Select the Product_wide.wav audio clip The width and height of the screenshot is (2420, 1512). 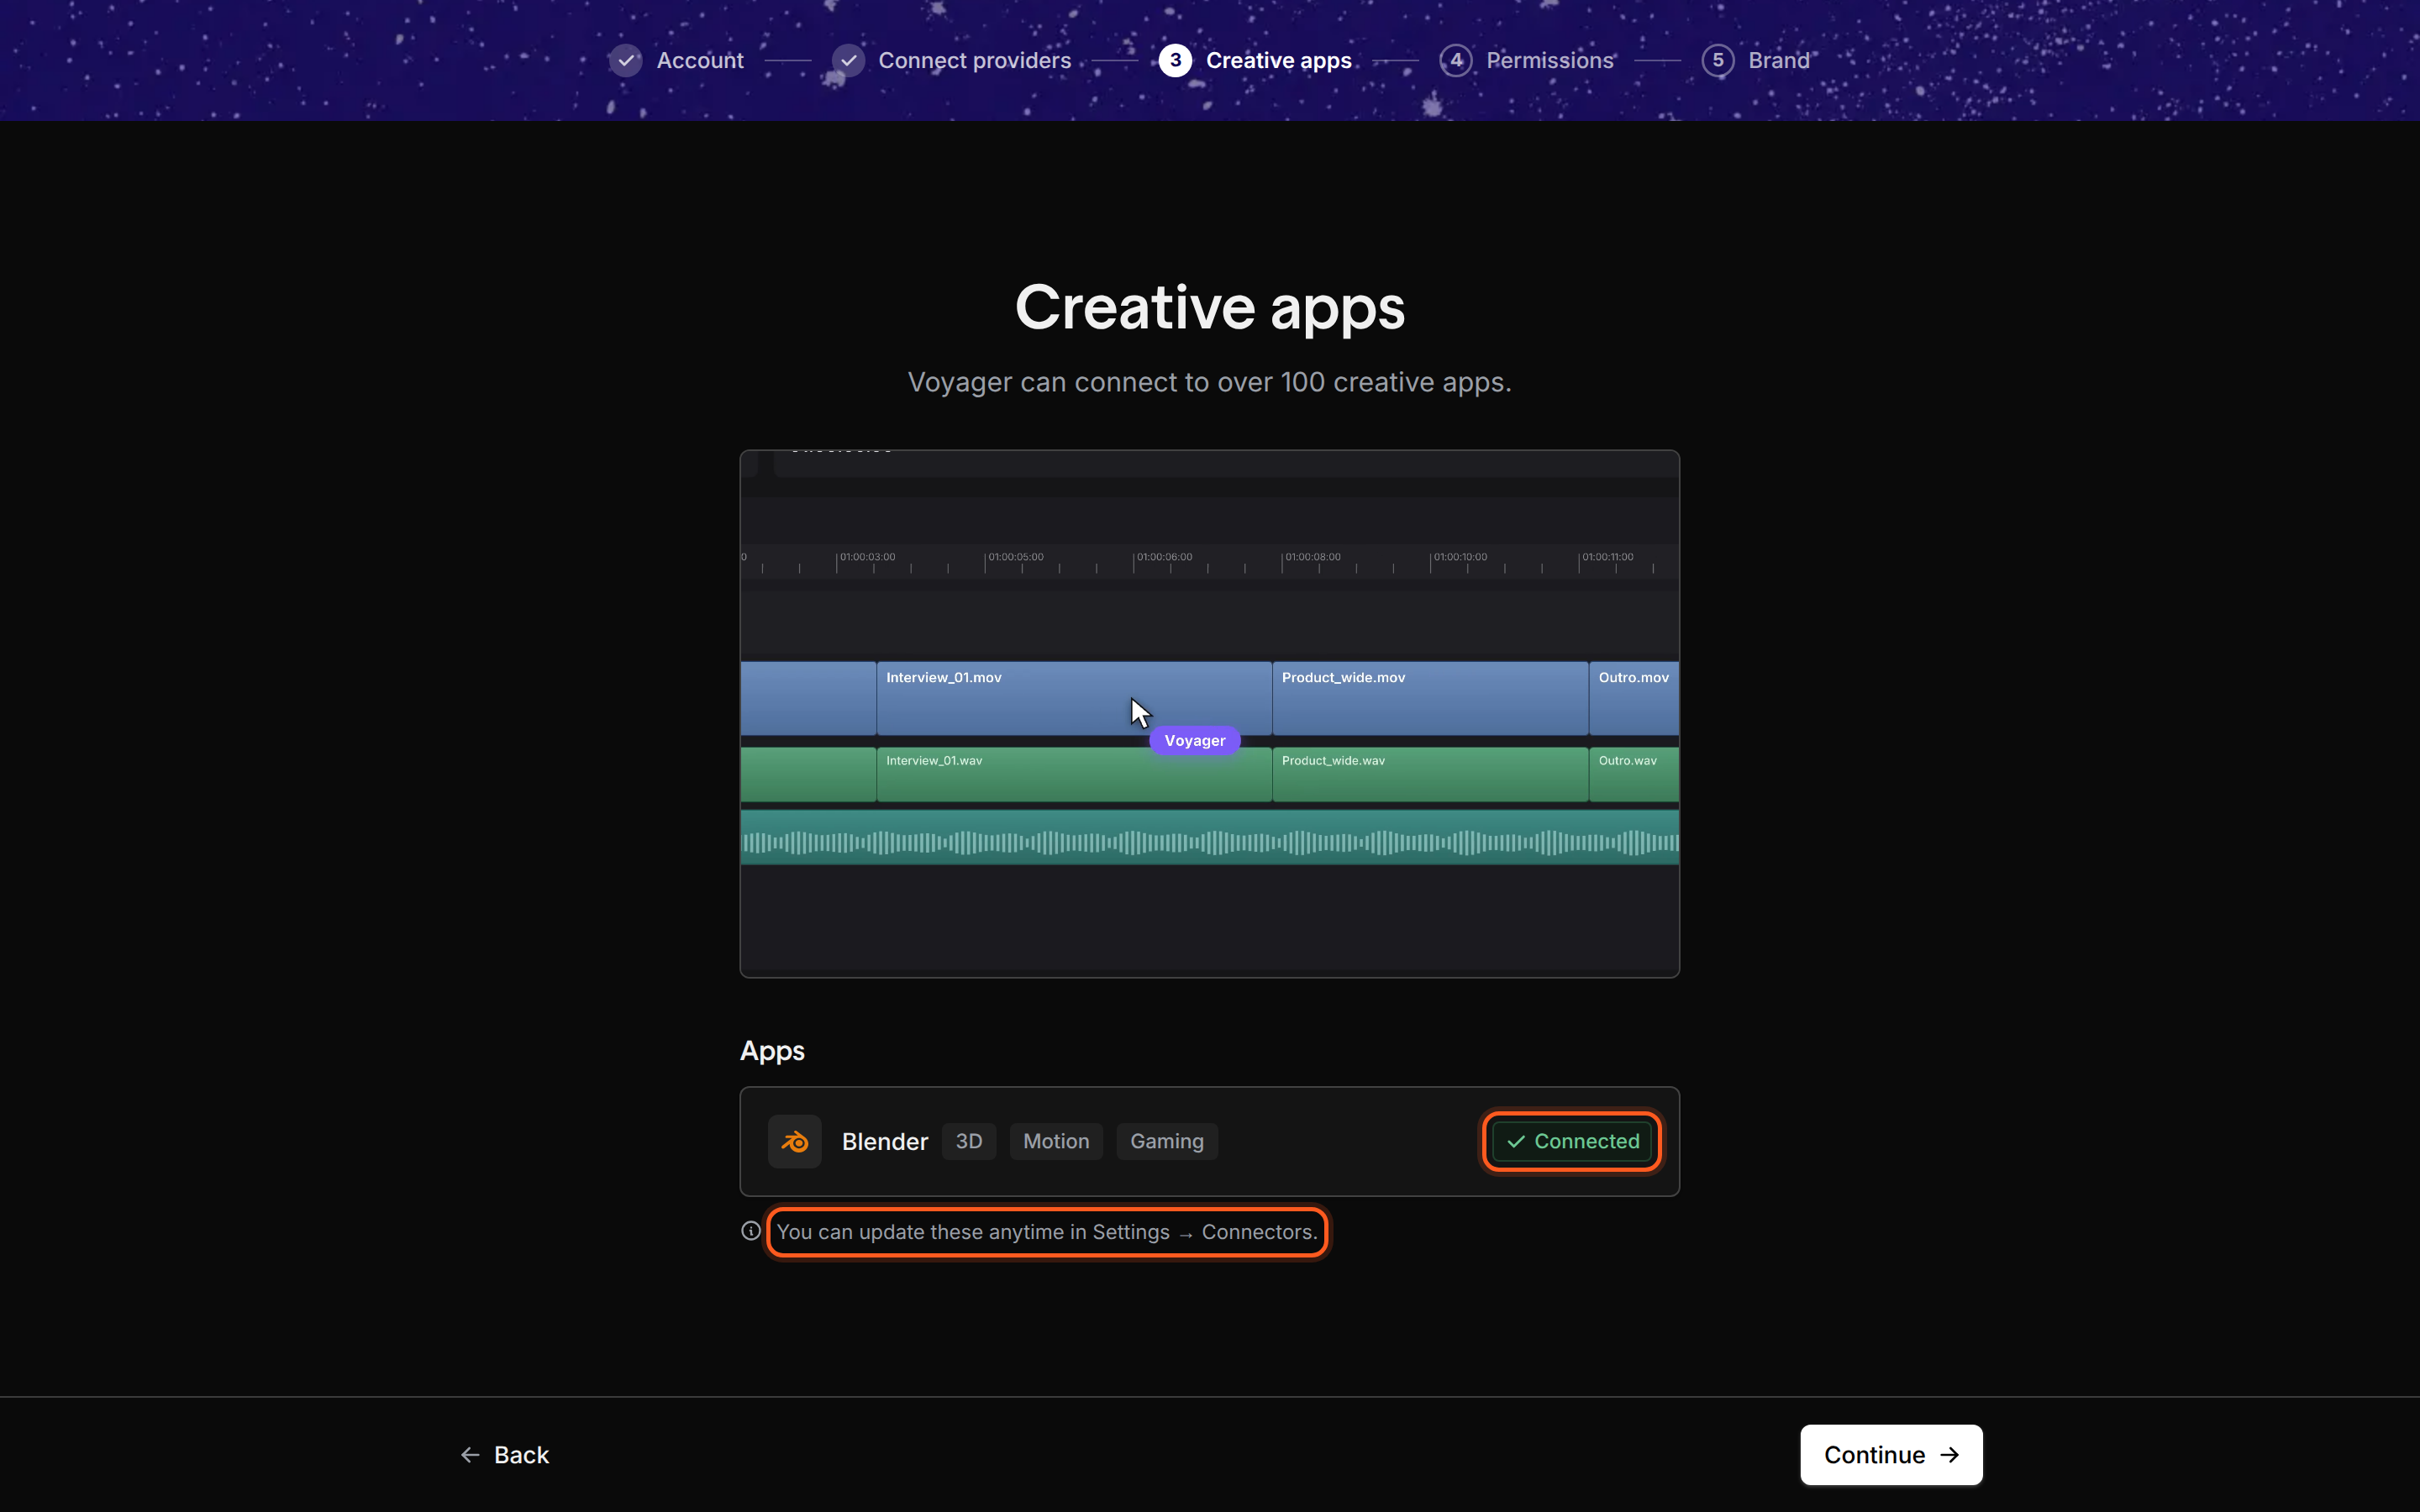coord(1430,774)
